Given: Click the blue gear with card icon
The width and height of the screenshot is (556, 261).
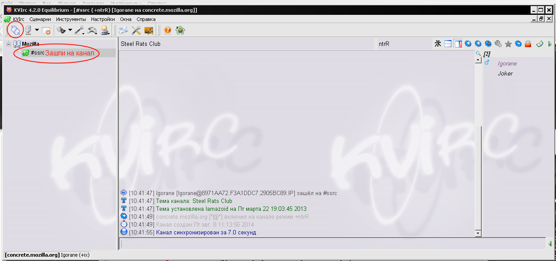Looking at the screenshot, I should click(x=518, y=44).
